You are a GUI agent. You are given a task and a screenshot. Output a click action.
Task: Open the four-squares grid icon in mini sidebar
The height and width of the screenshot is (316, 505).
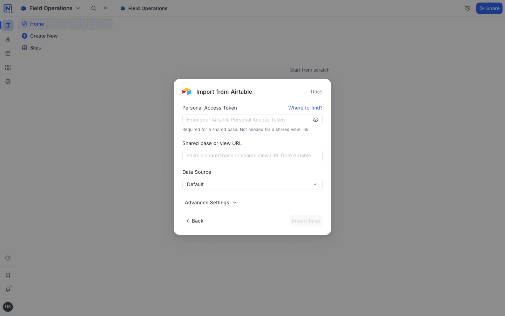(8, 67)
